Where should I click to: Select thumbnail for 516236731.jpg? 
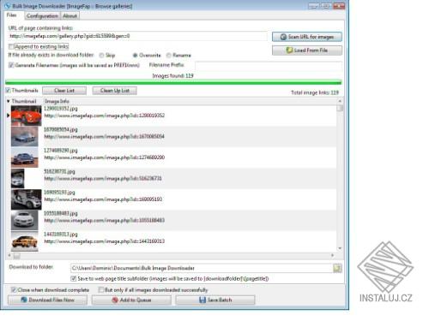coord(18,179)
